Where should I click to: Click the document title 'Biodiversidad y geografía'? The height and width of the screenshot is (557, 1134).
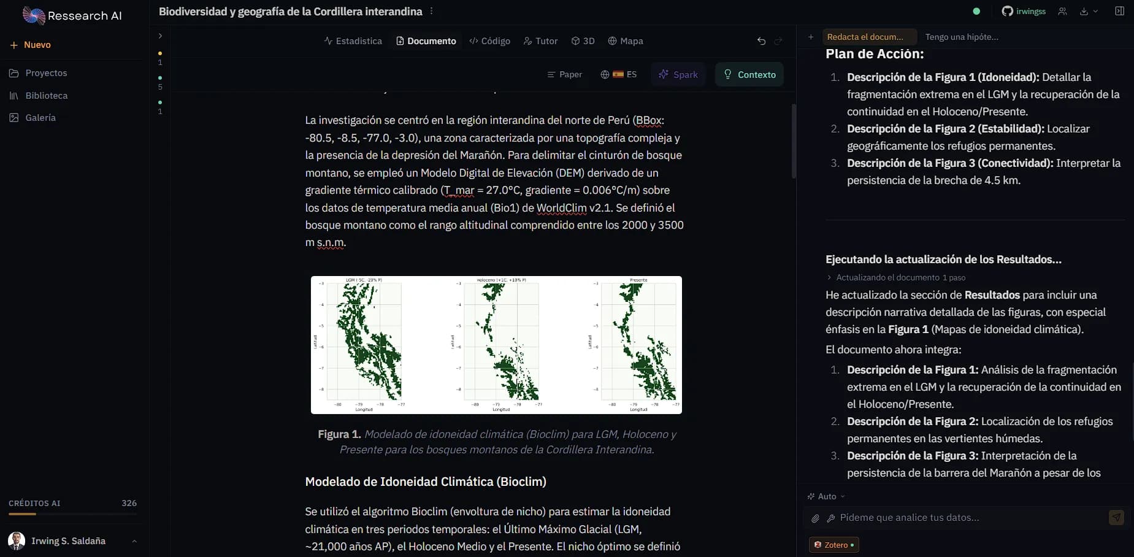click(x=290, y=11)
